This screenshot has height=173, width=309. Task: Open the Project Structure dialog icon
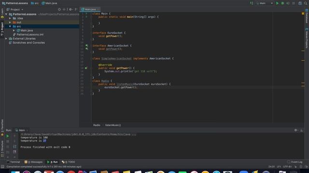click(x=300, y=3)
